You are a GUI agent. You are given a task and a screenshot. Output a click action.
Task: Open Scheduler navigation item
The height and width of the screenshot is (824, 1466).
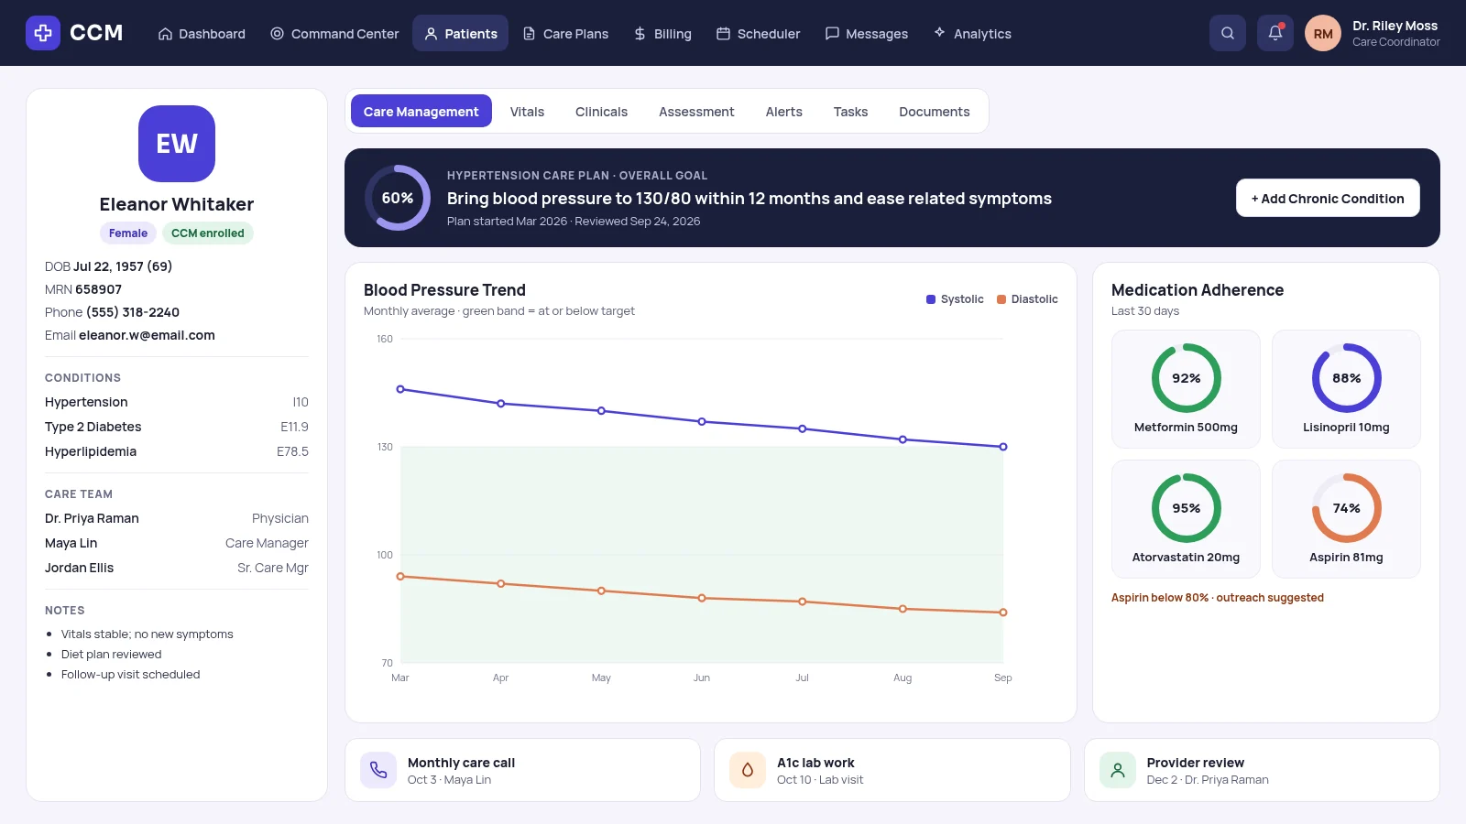tap(758, 33)
